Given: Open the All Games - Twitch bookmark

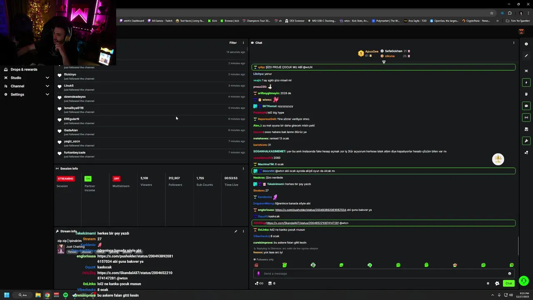Looking at the screenshot, I should (x=160, y=21).
